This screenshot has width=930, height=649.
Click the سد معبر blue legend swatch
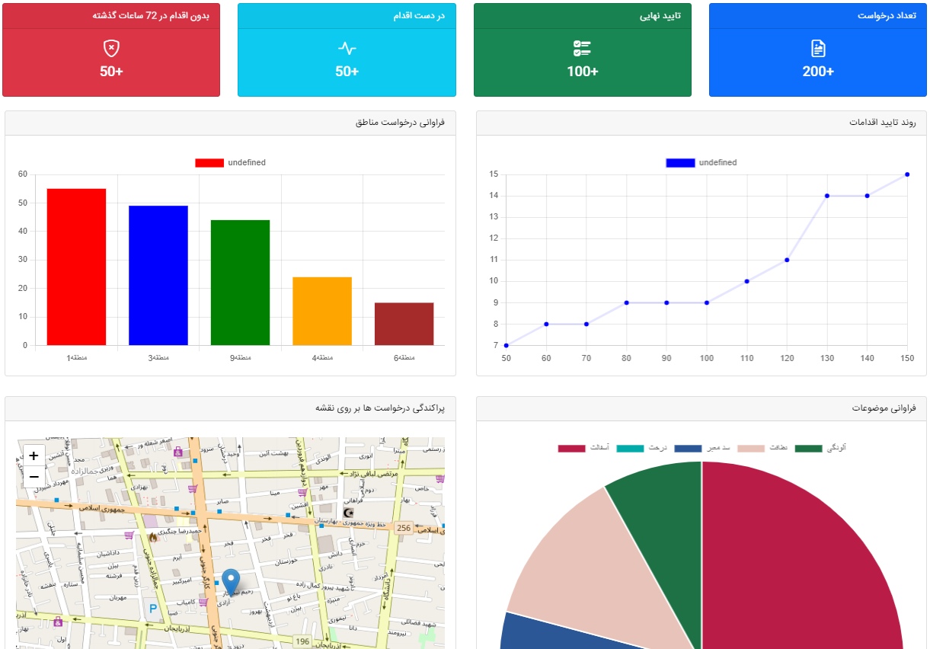coord(689,449)
